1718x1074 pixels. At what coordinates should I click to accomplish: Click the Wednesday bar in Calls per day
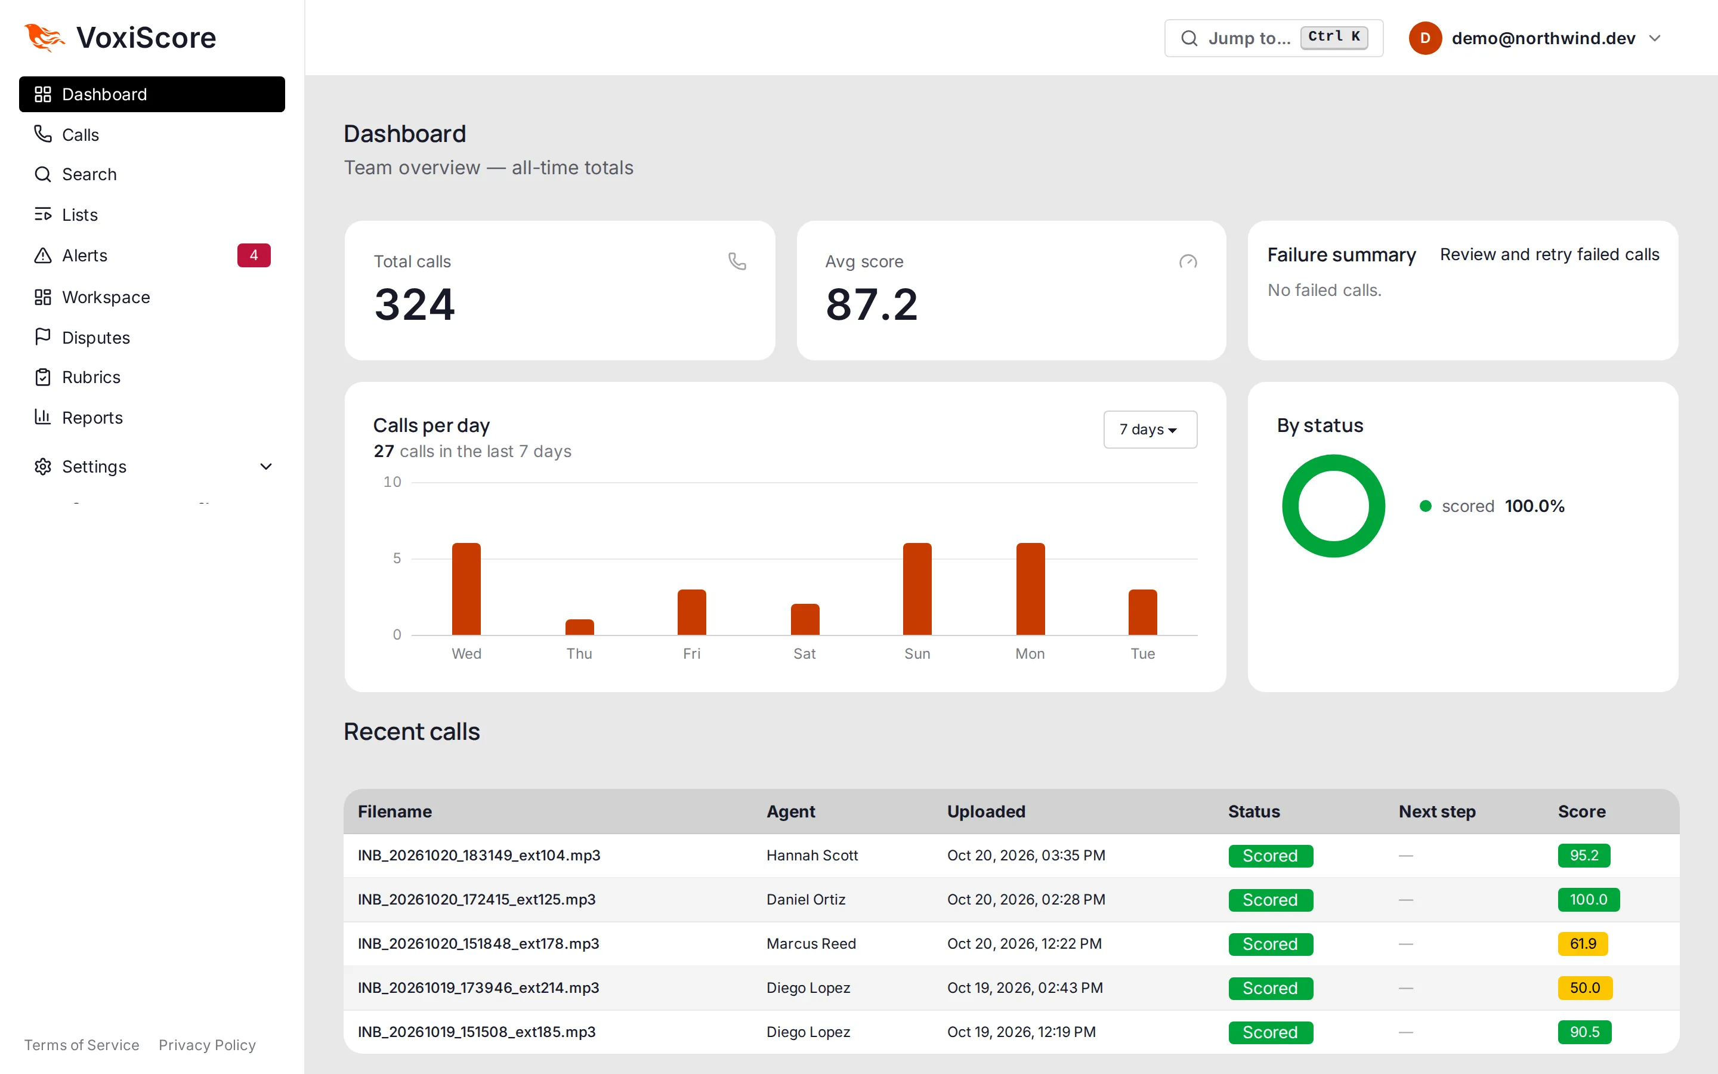point(466,589)
